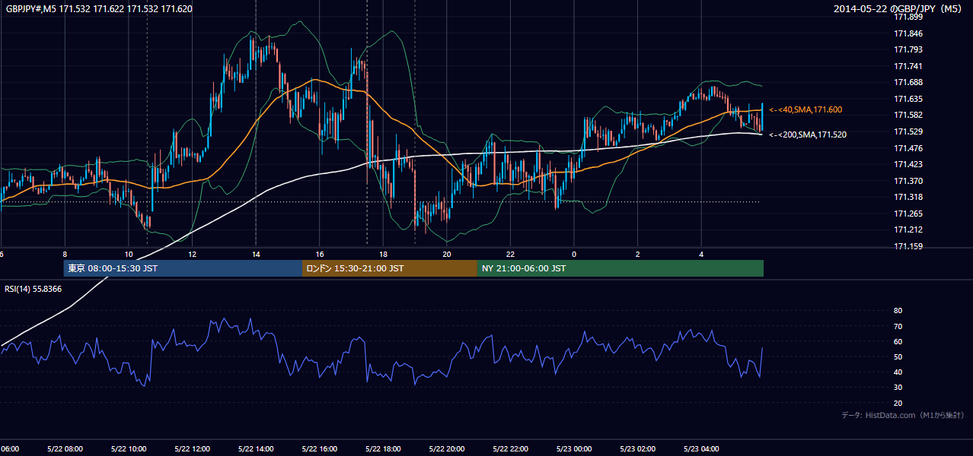Click the 5/23 00:00 time label

pyautogui.click(x=574, y=449)
